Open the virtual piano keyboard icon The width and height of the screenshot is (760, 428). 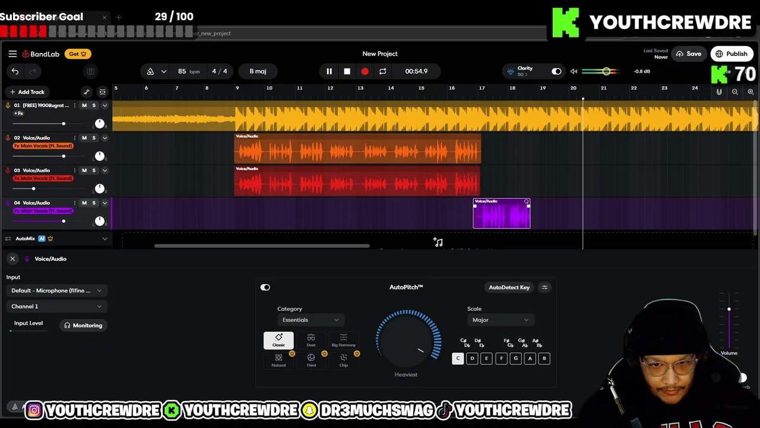[90, 71]
